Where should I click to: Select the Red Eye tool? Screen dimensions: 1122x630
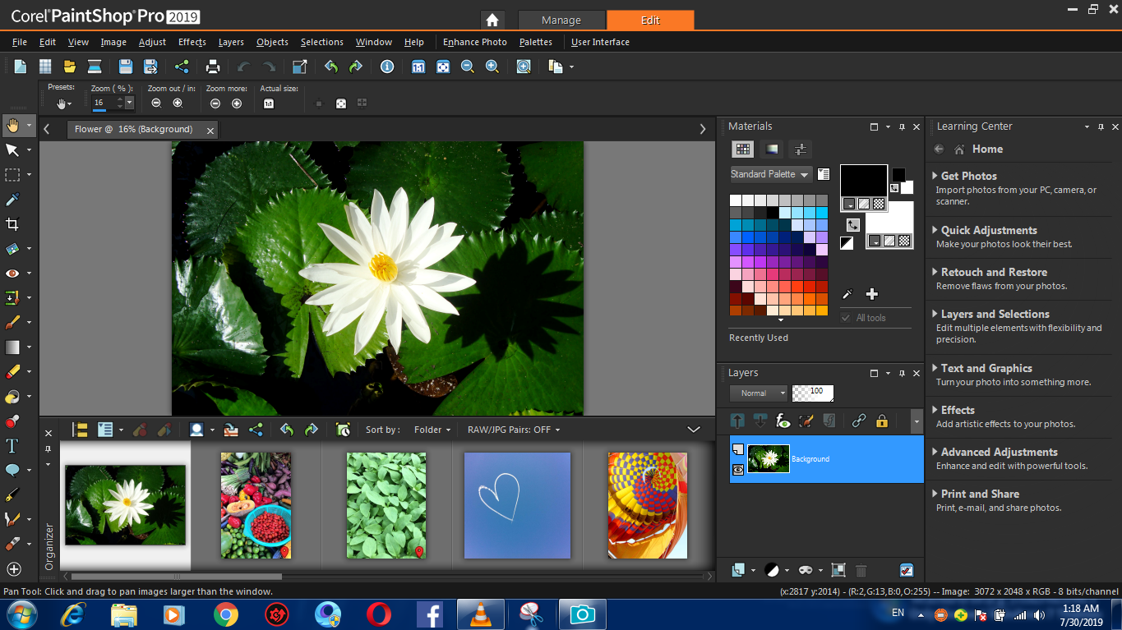(12, 274)
